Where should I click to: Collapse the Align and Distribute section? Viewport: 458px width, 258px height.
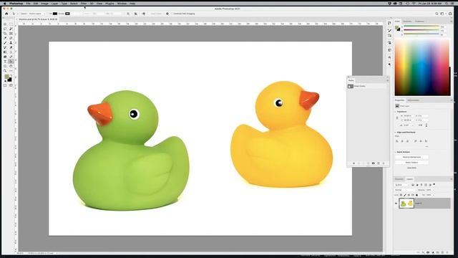(x=396, y=132)
